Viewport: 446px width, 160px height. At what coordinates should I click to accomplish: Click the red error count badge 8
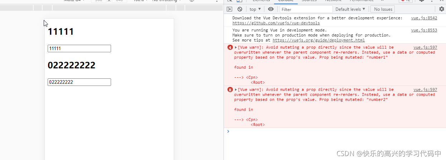230,89
